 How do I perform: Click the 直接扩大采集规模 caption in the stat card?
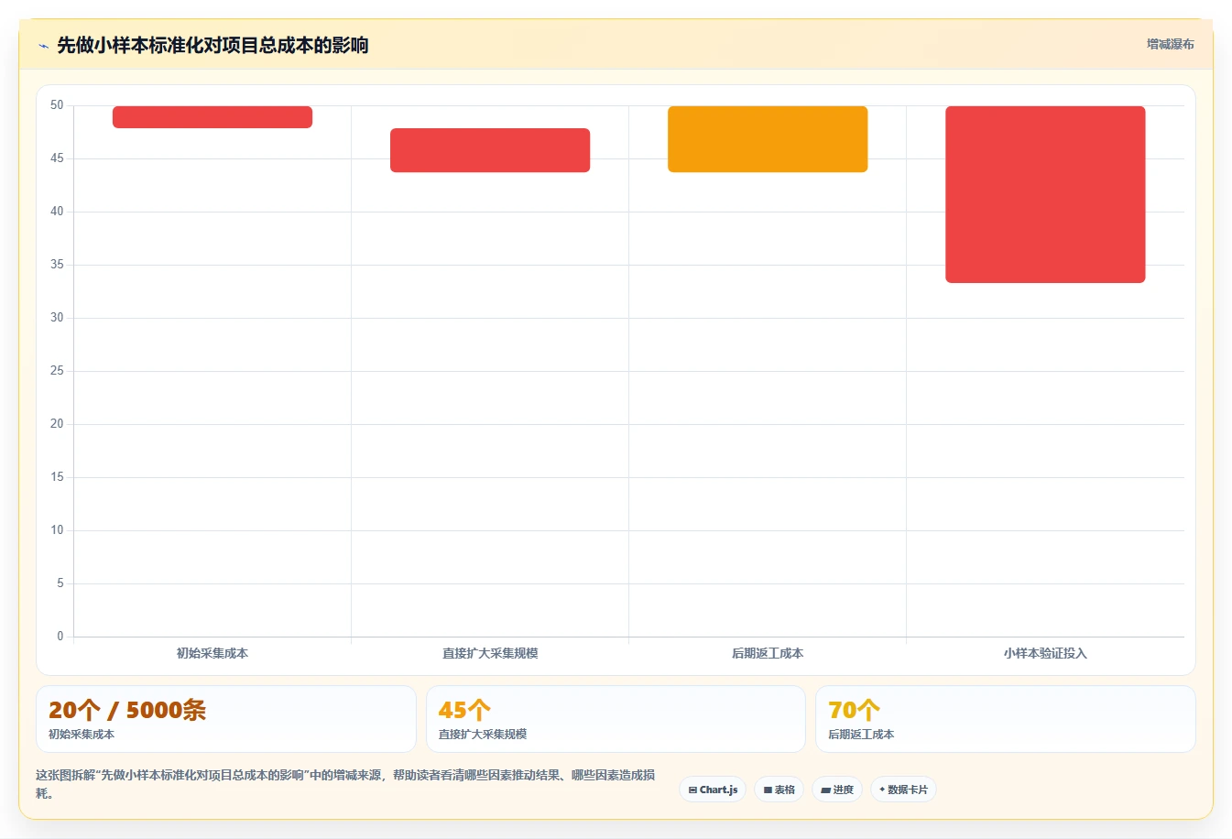[x=483, y=735]
